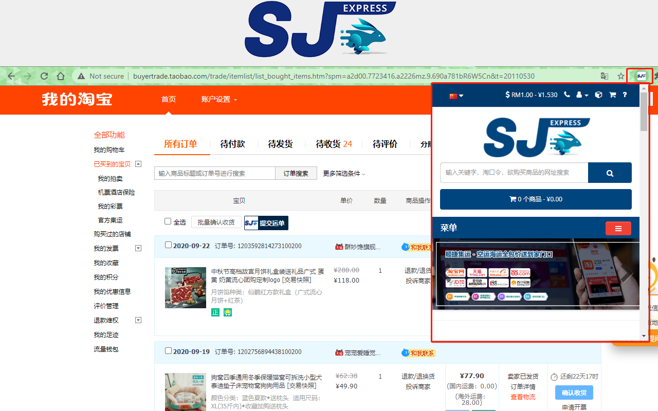Click the SJ popup scrollbar thumb

[644, 112]
